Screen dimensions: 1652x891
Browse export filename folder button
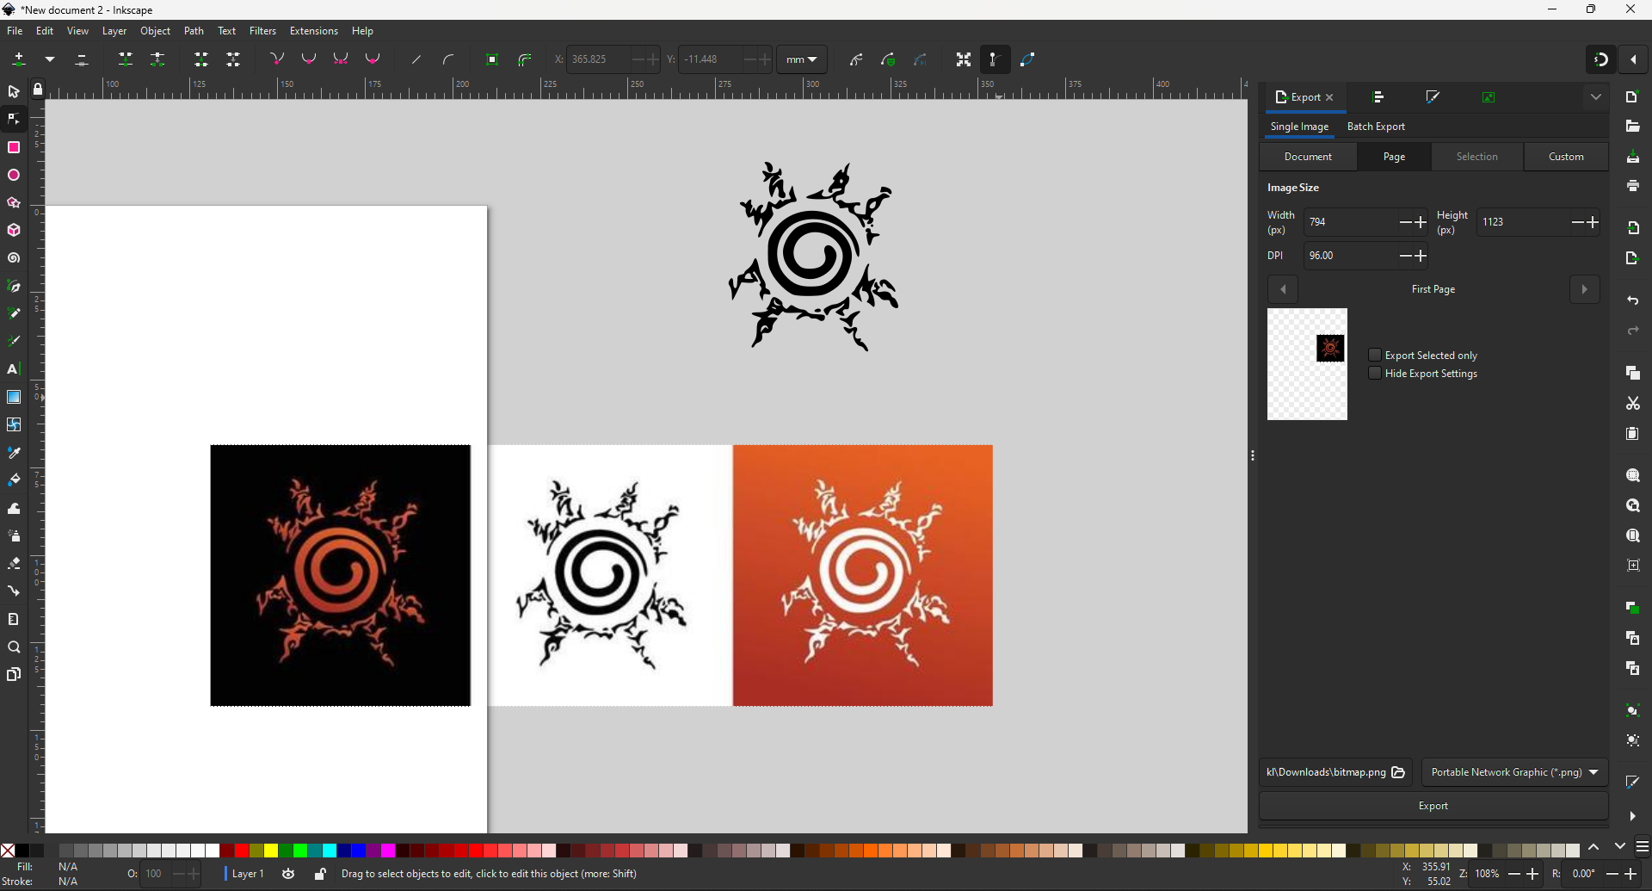point(1398,772)
